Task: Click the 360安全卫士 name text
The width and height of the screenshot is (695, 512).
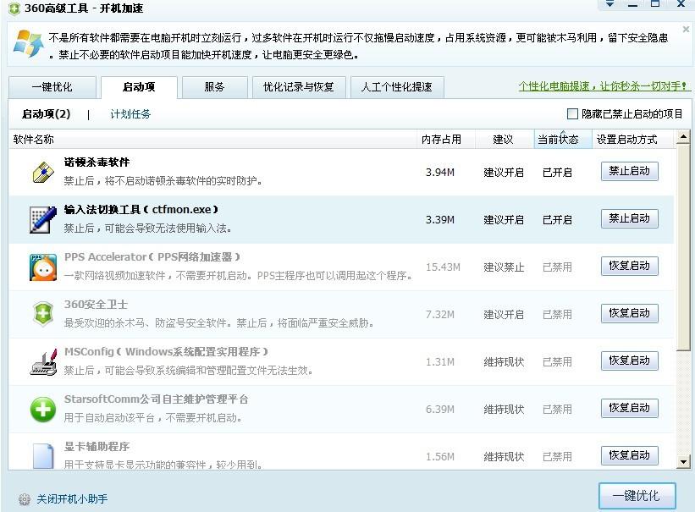Action: [x=96, y=305]
